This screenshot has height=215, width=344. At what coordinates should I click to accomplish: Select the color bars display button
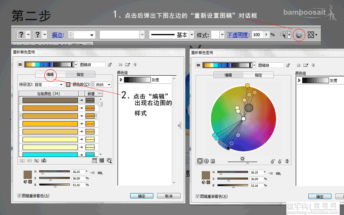[212, 161]
